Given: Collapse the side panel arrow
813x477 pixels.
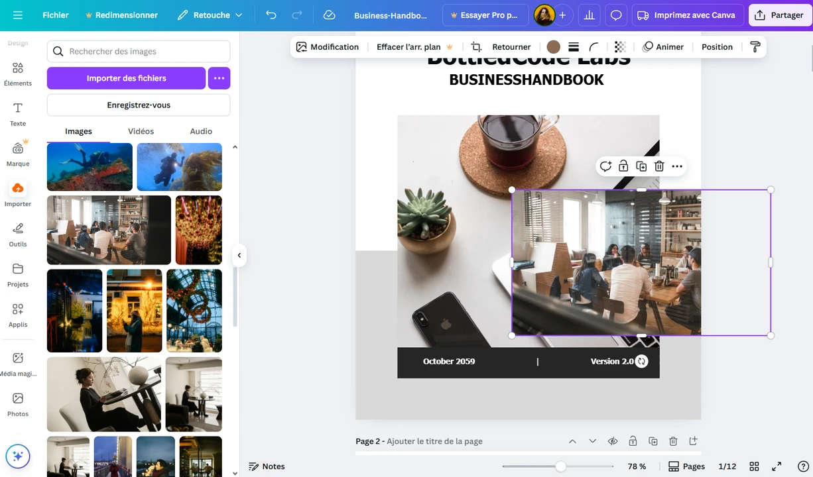Looking at the screenshot, I should (x=239, y=255).
